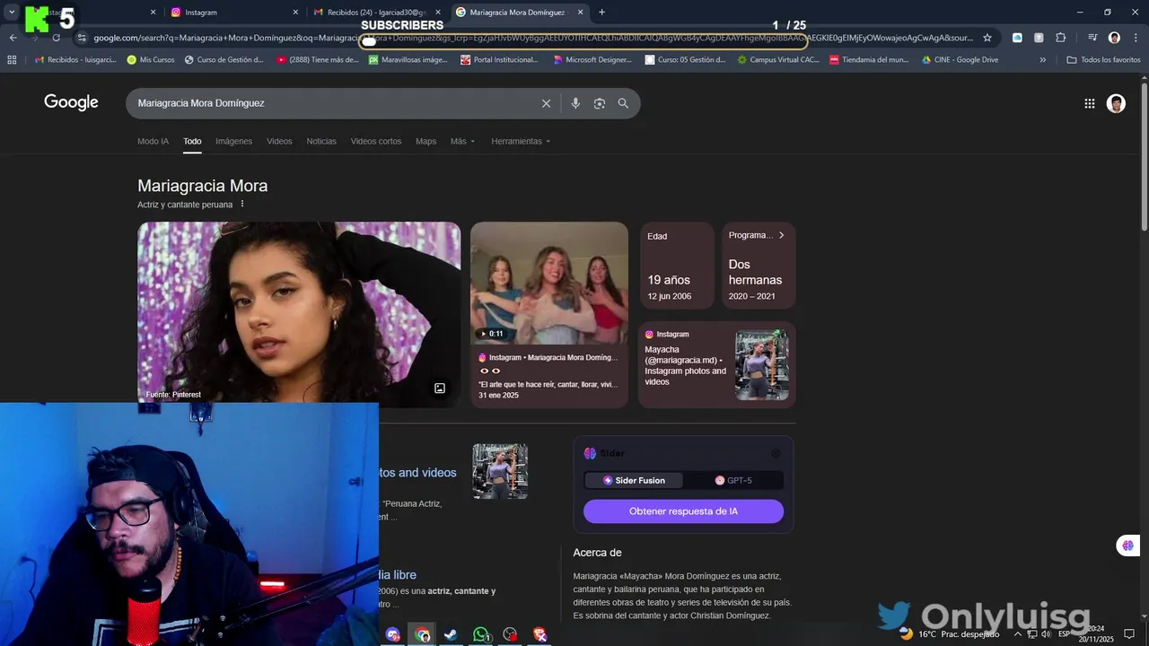
Task: Open Chrome media control icon in toolbar
Action: pos(1092,38)
